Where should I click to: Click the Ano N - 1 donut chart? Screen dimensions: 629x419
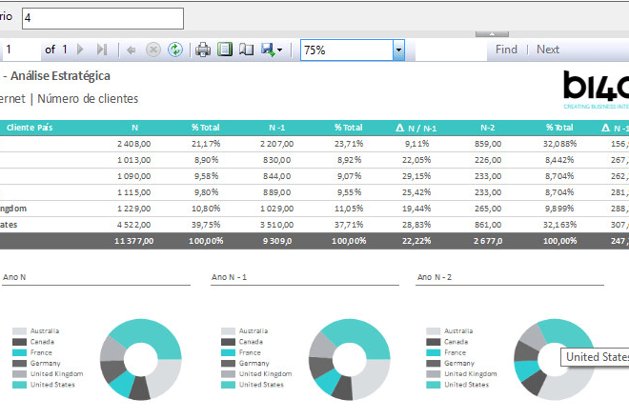350,359
